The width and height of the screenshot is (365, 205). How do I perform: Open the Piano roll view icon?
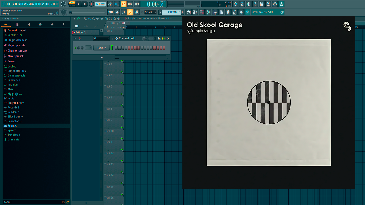(195, 12)
